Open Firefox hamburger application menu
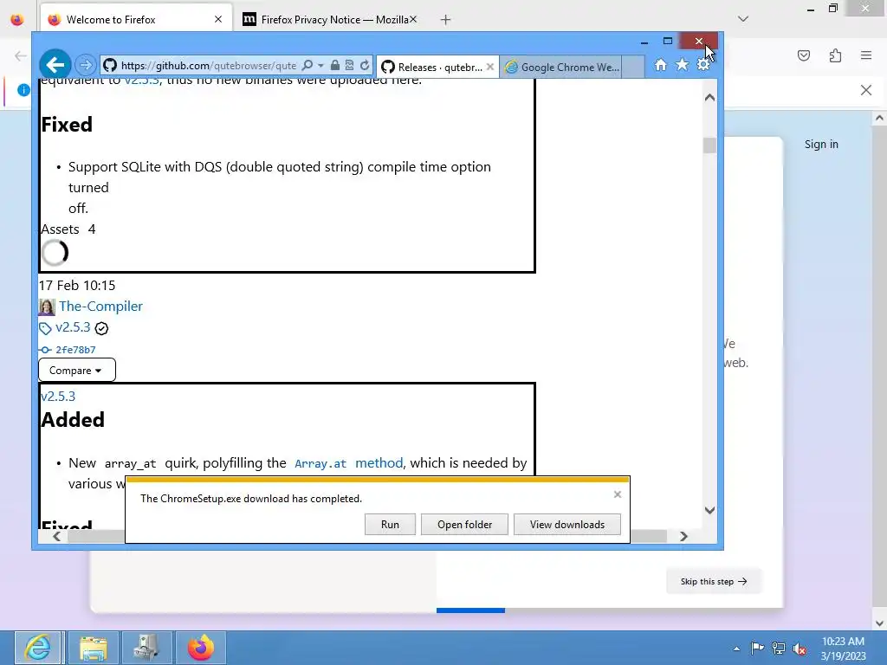Screen dimensions: 887x665 click(866, 55)
